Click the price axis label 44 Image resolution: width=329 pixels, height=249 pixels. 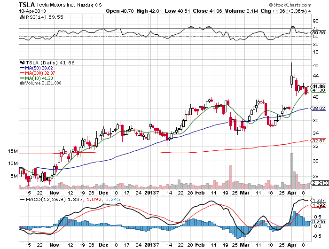(x=315, y=76)
